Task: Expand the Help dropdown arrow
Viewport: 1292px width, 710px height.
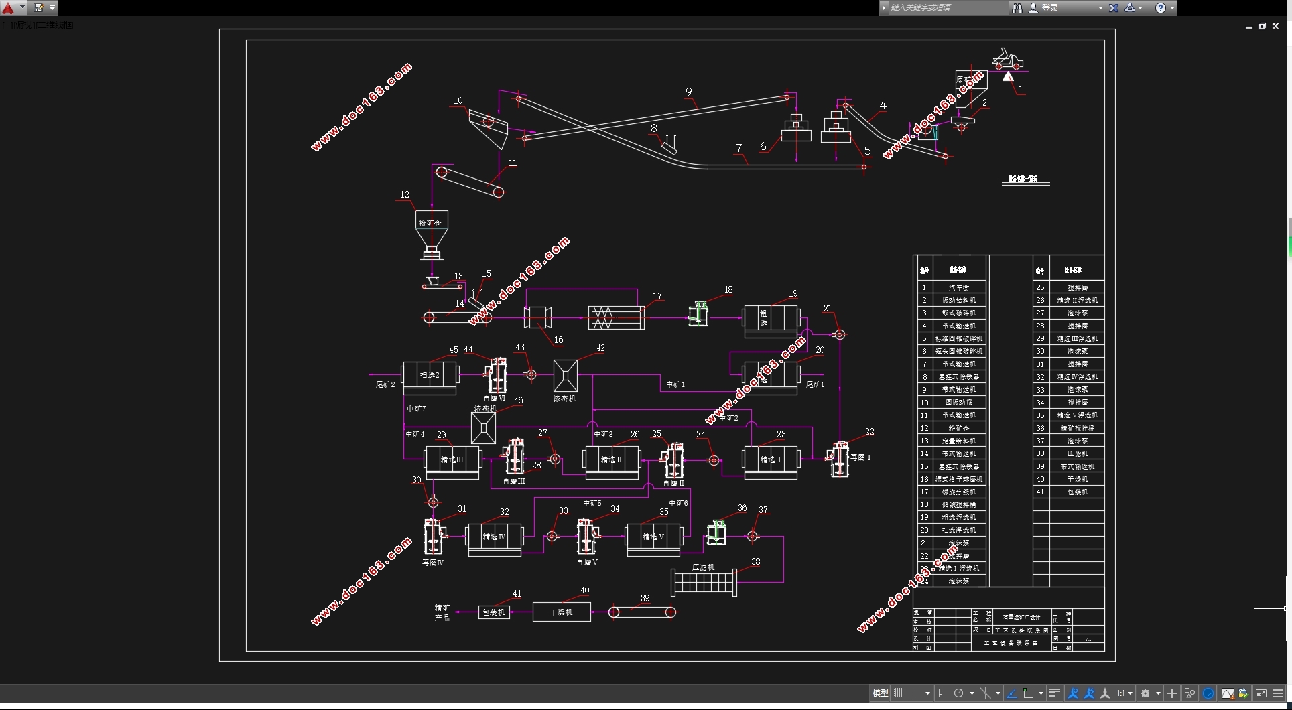Action: pyautogui.click(x=1172, y=8)
